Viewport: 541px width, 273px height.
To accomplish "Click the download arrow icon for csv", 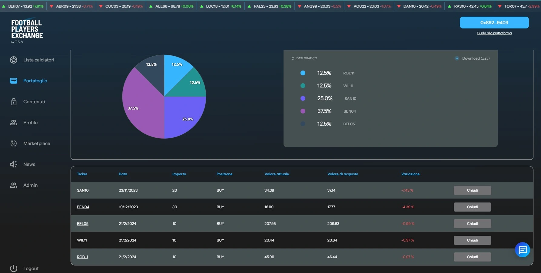I will 457,58.
